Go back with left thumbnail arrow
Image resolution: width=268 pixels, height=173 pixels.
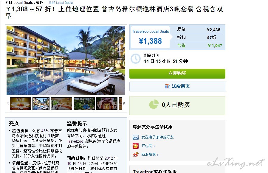coord(8,103)
